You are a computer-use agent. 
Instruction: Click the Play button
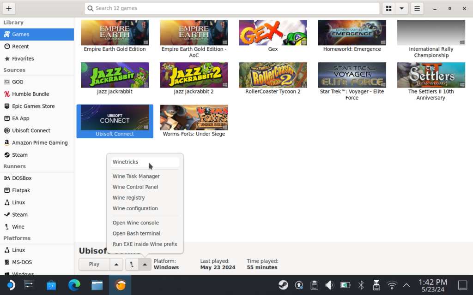pyautogui.click(x=94, y=264)
